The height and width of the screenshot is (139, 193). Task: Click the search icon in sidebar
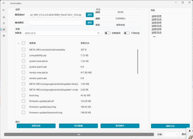(x=4, y=10)
